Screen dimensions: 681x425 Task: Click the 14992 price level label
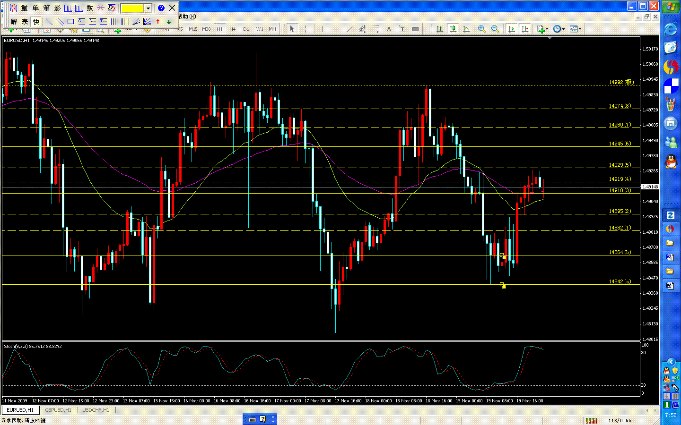(x=621, y=82)
